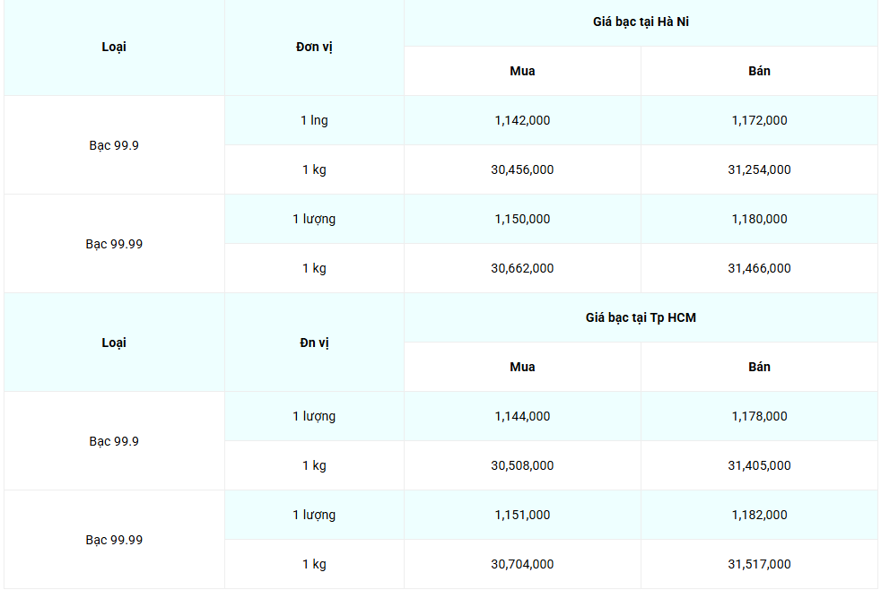Select the 1,180,000 sell price
The height and width of the screenshot is (590, 881).
tap(759, 219)
